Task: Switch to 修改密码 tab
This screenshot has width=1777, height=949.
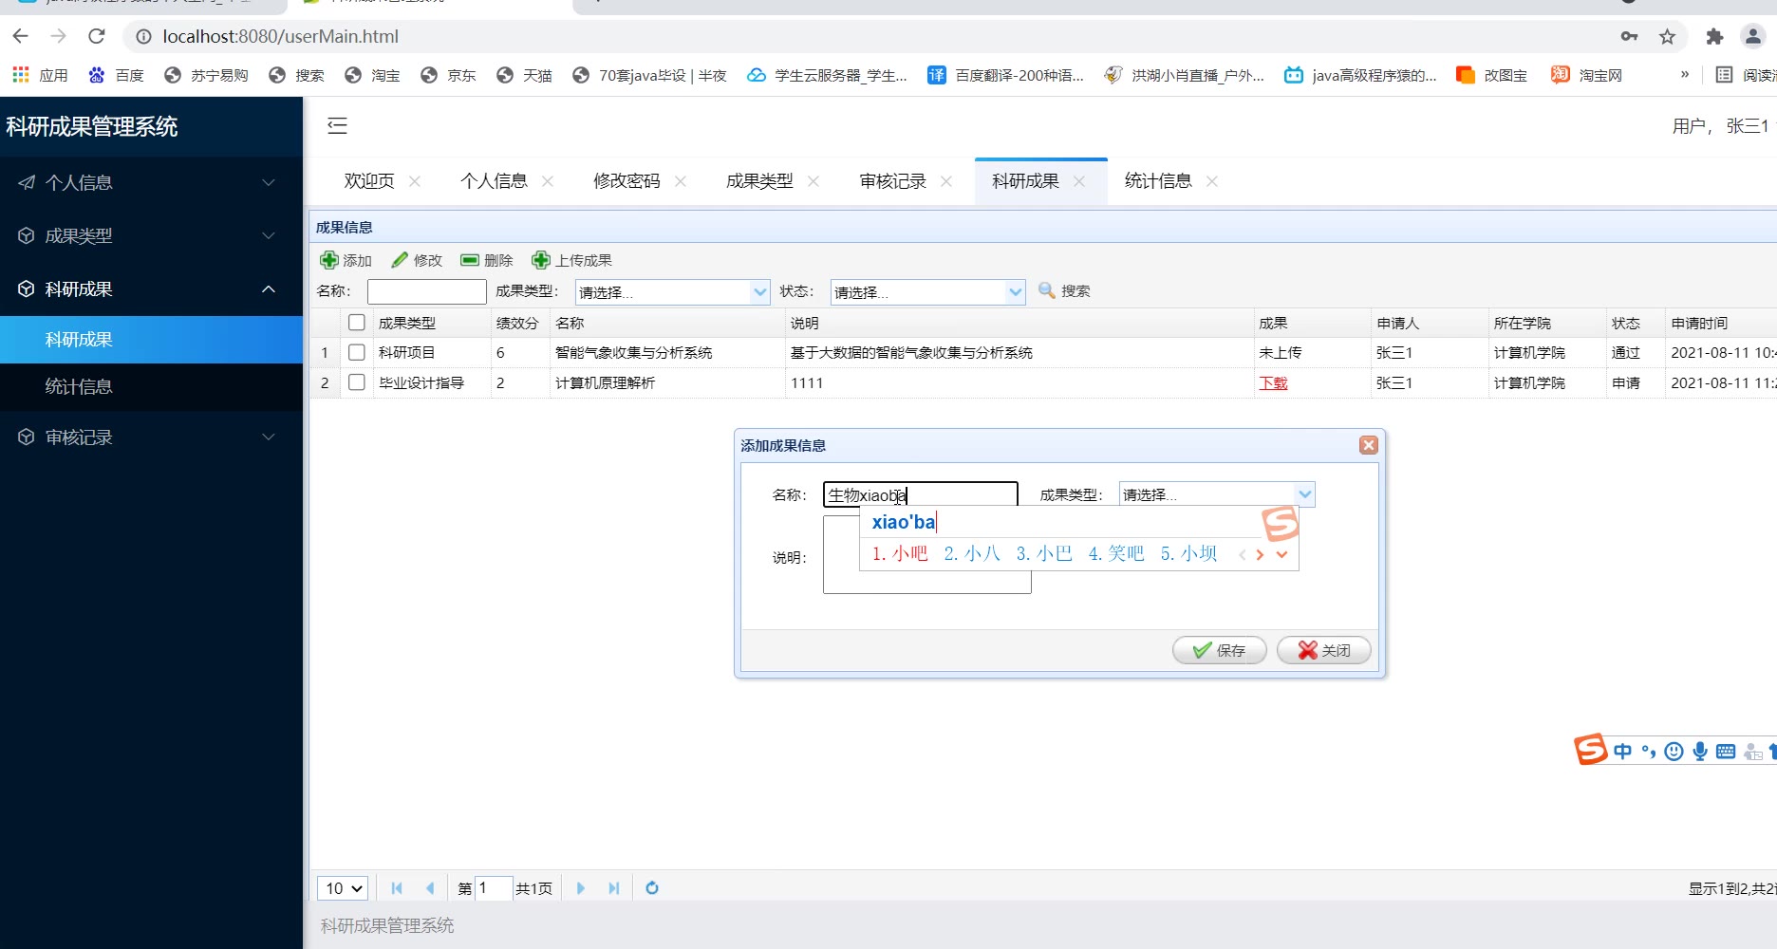Action: 627,181
